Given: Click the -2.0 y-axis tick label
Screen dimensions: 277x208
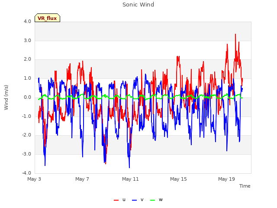Looking at the screenshot, I should [x=26, y=135].
